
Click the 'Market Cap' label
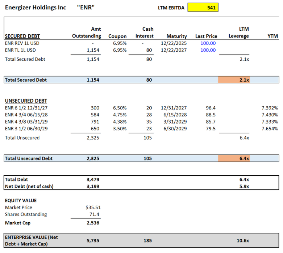17,223
